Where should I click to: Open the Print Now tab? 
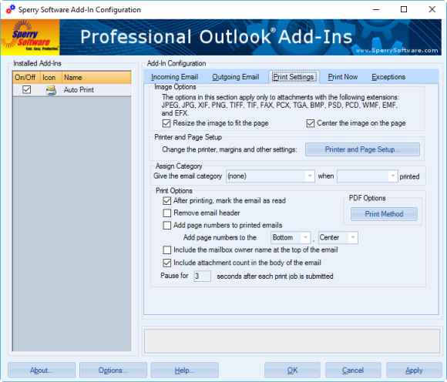click(343, 77)
